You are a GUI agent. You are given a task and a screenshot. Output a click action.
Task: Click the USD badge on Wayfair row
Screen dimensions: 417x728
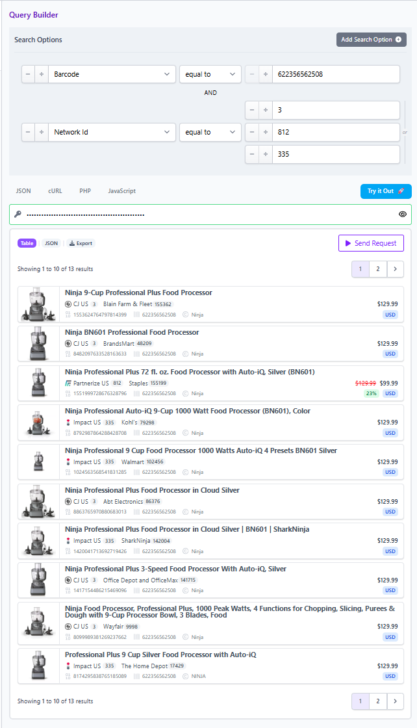390,637
